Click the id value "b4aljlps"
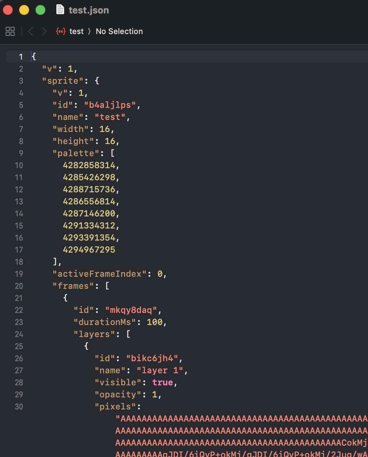 pyautogui.click(x=110, y=105)
